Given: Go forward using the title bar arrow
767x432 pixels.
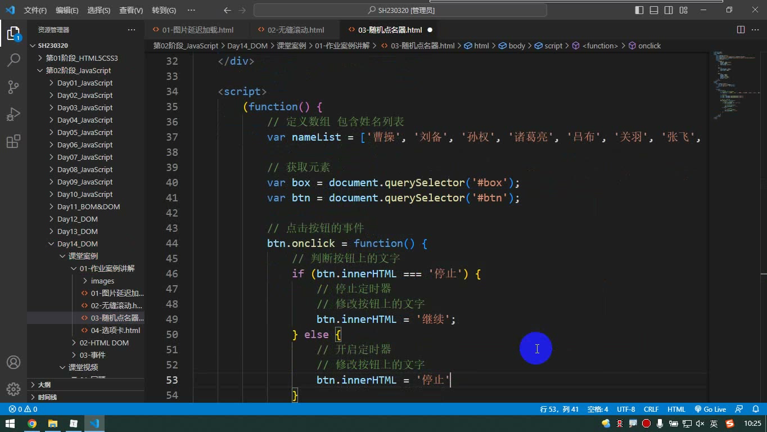Looking at the screenshot, I should coord(242,10).
